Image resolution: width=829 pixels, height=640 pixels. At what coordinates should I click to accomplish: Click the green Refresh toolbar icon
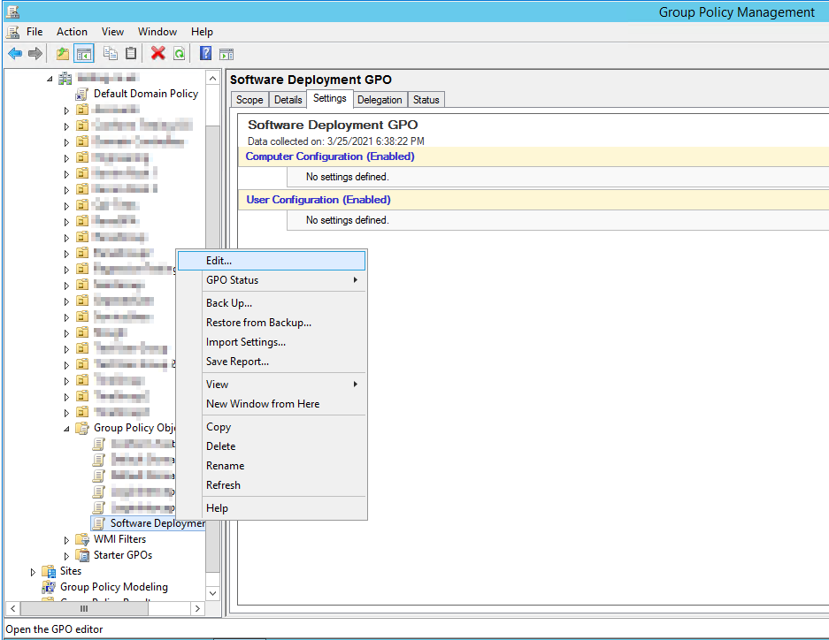pyautogui.click(x=179, y=53)
